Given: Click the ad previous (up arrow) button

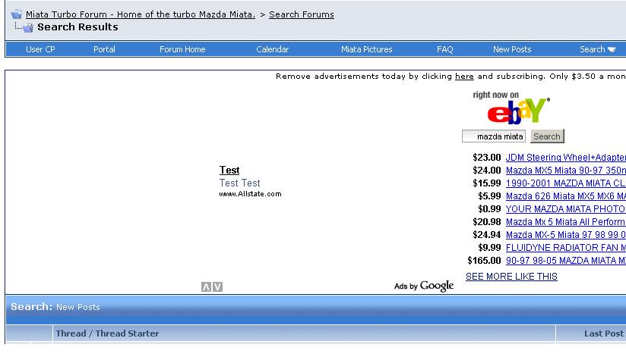Looking at the screenshot, I should 206,286.
